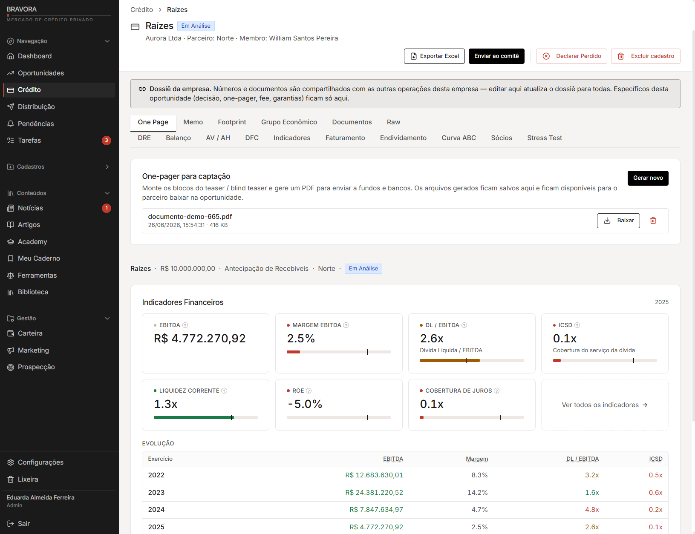Click the 2023 row in Evolução table

click(405, 493)
